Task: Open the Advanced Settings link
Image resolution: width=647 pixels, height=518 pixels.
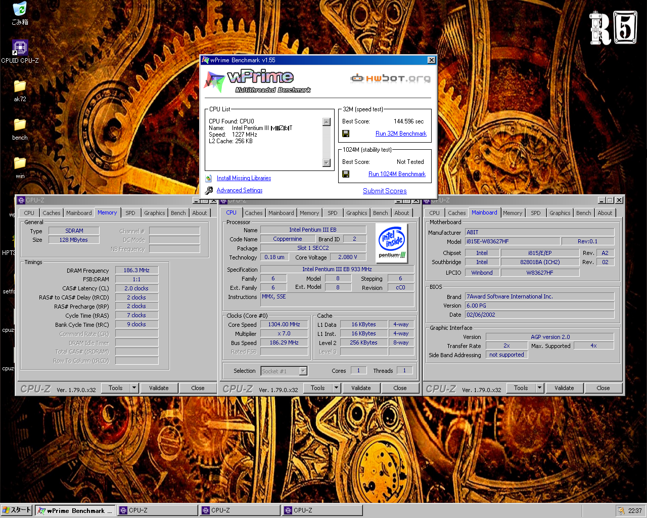Action: click(x=240, y=190)
